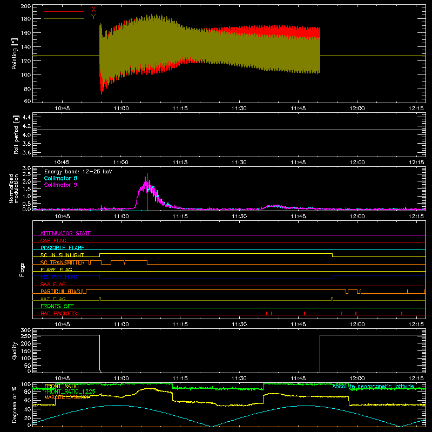Viewport: 432px width, 432px height.
Task: Click the ATTENUATOR_STATE flag label
Action: pos(65,233)
